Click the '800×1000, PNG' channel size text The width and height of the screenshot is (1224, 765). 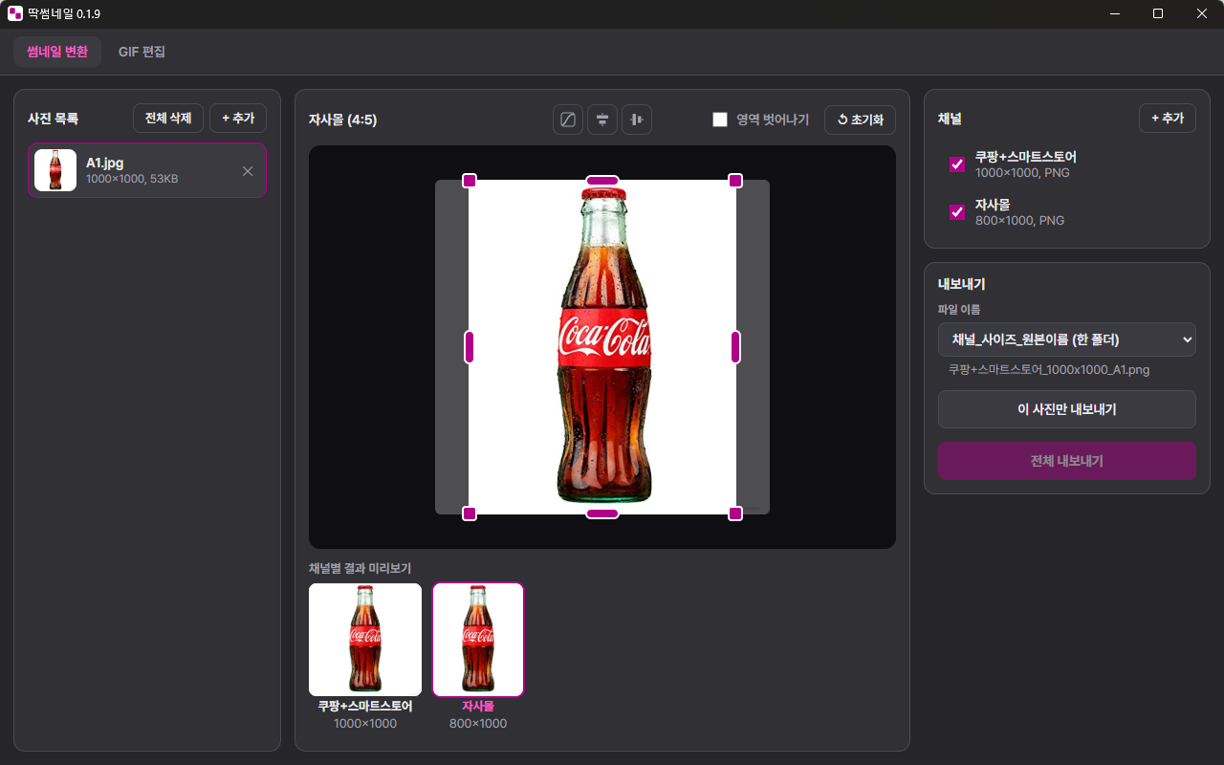pyautogui.click(x=1020, y=221)
